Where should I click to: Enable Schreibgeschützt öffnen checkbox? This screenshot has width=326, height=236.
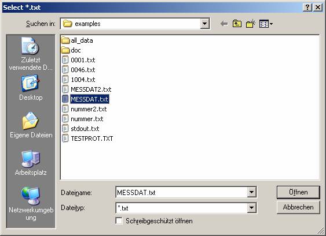click(x=119, y=221)
